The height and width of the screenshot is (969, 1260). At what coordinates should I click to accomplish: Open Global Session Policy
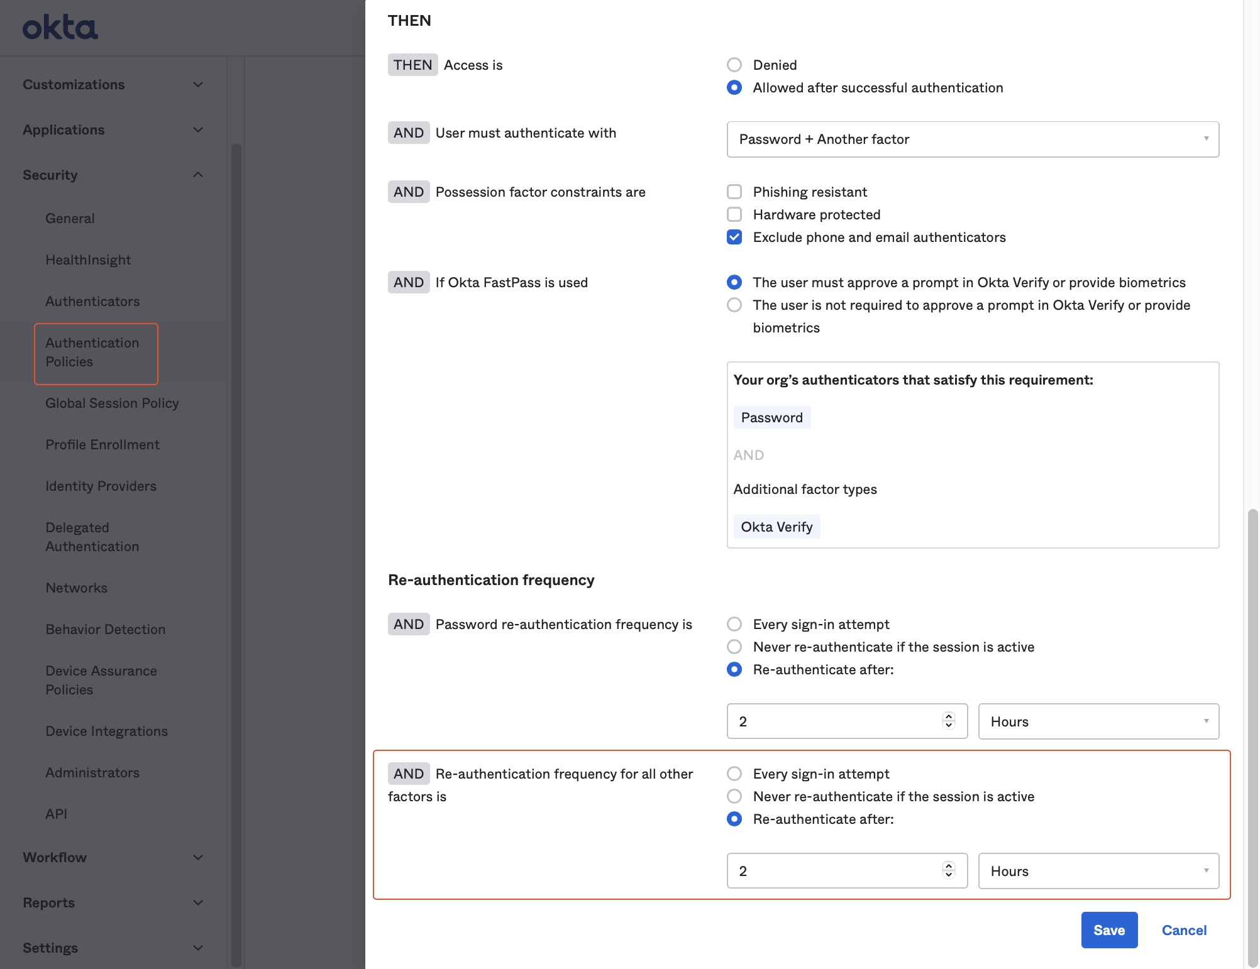pyautogui.click(x=112, y=403)
